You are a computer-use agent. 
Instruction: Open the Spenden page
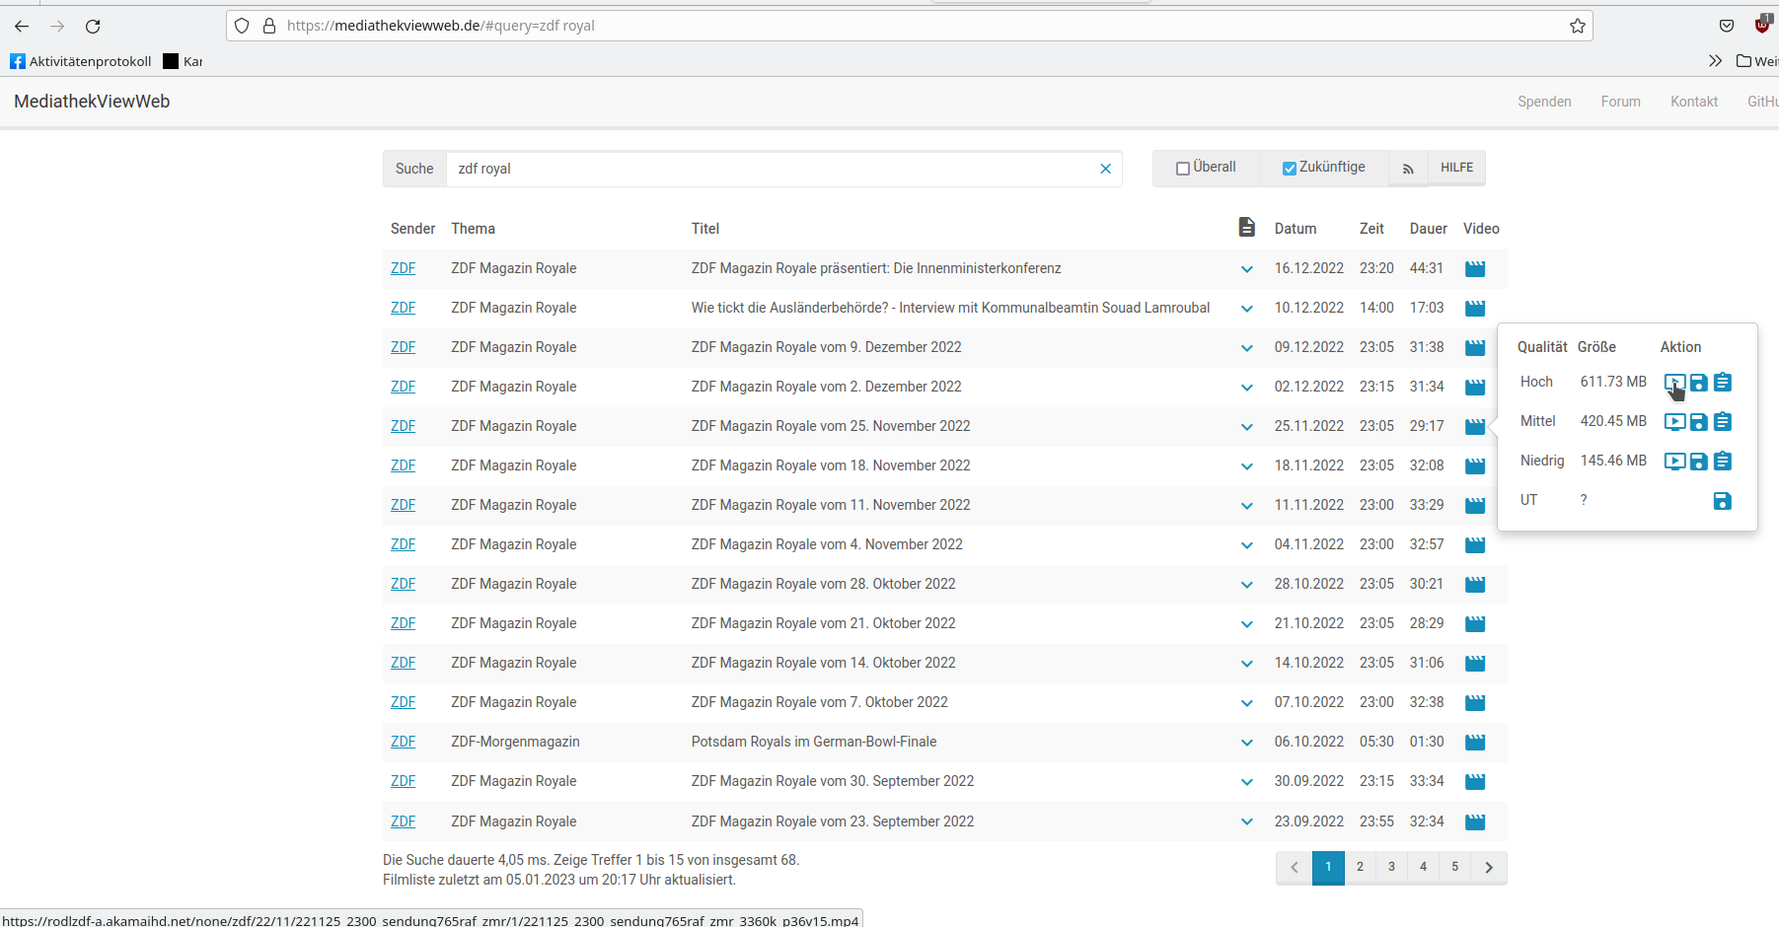pos(1544,102)
